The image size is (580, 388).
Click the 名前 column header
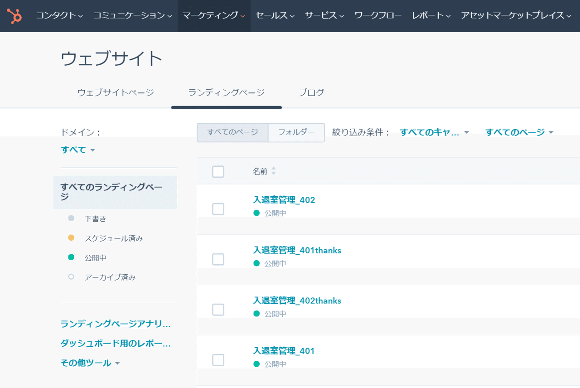point(260,171)
